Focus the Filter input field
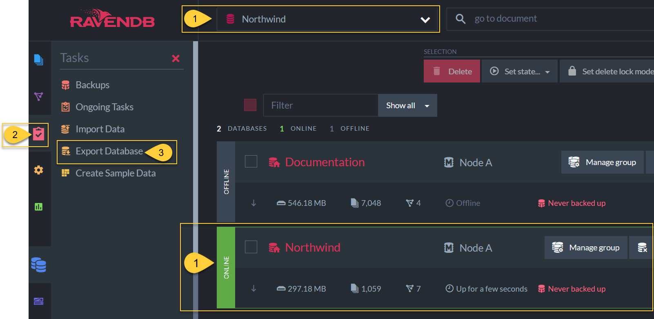Screen dimensions: 654x319 [321, 105]
